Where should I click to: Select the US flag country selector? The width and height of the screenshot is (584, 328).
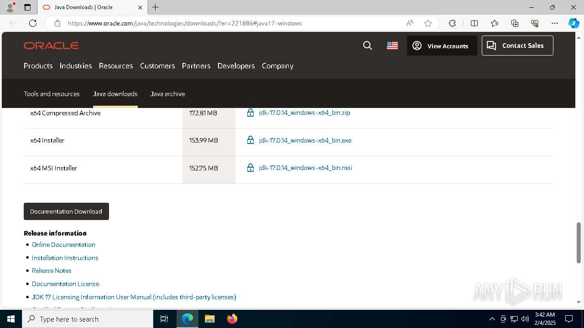pos(392,46)
